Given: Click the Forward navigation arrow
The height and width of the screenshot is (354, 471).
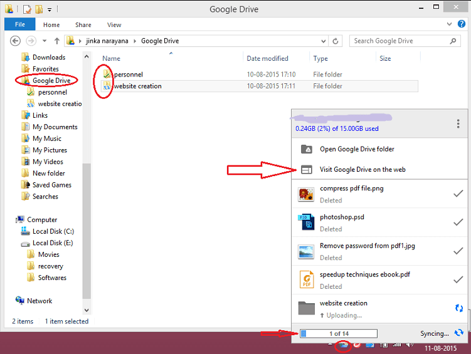Looking at the screenshot, I should tap(31, 41).
